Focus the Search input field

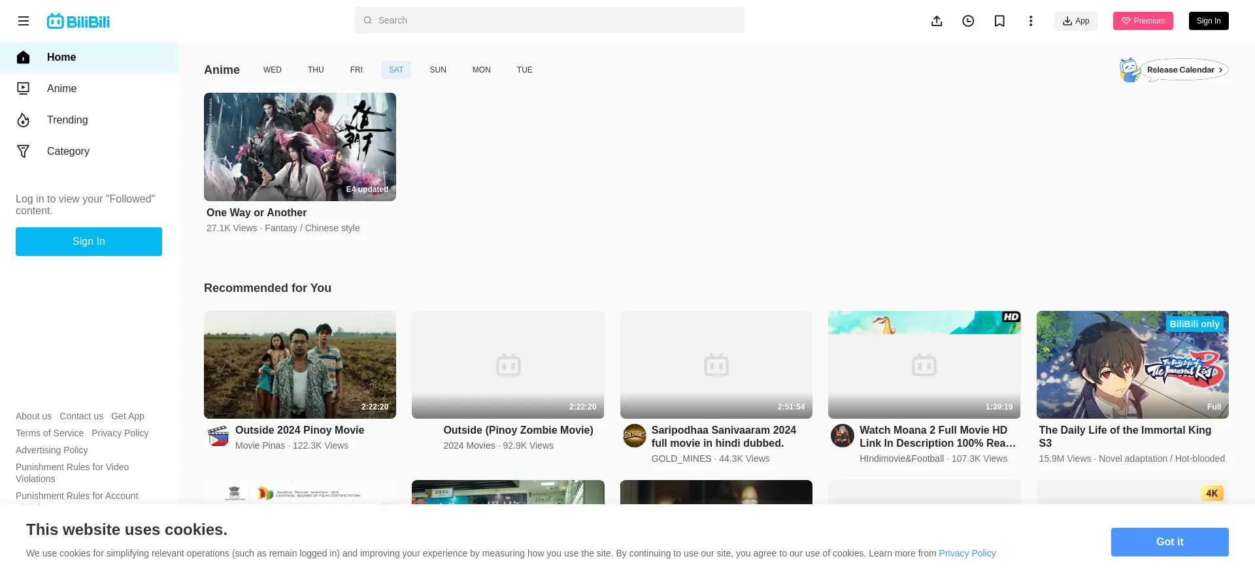(550, 20)
